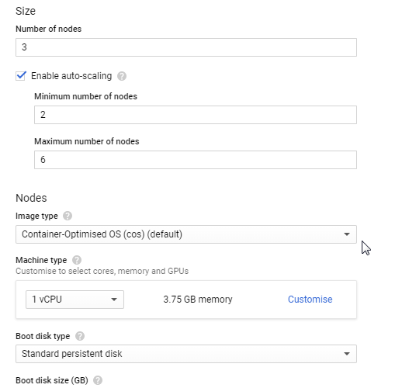The height and width of the screenshot is (388, 409).
Task: Click the Minimum number of nodes field
Action: (x=196, y=115)
